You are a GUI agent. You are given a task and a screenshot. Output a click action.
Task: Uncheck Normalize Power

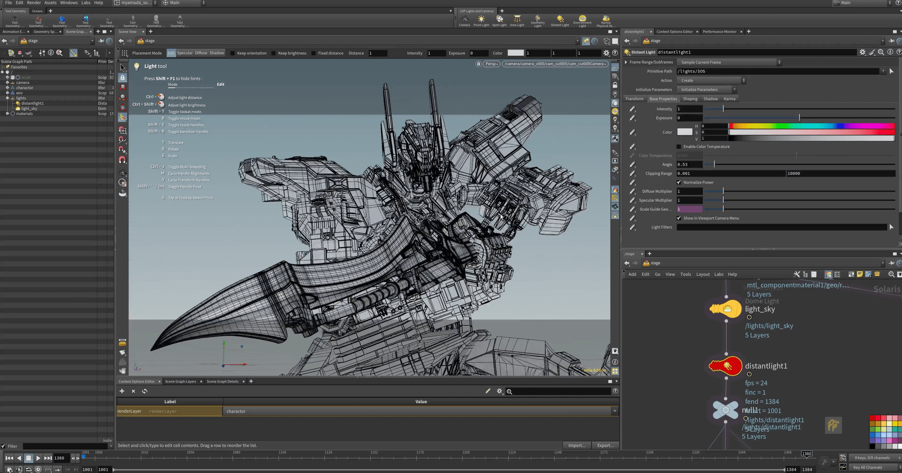coord(678,182)
